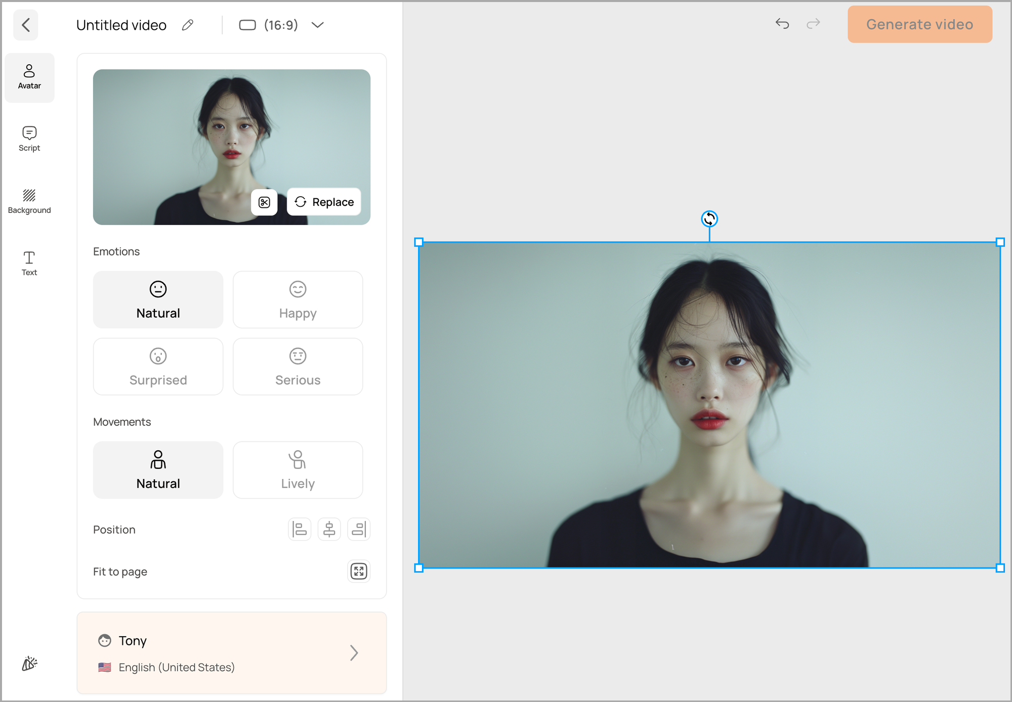Click the Fit to page icon
The image size is (1012, 702).
(359, 572)
